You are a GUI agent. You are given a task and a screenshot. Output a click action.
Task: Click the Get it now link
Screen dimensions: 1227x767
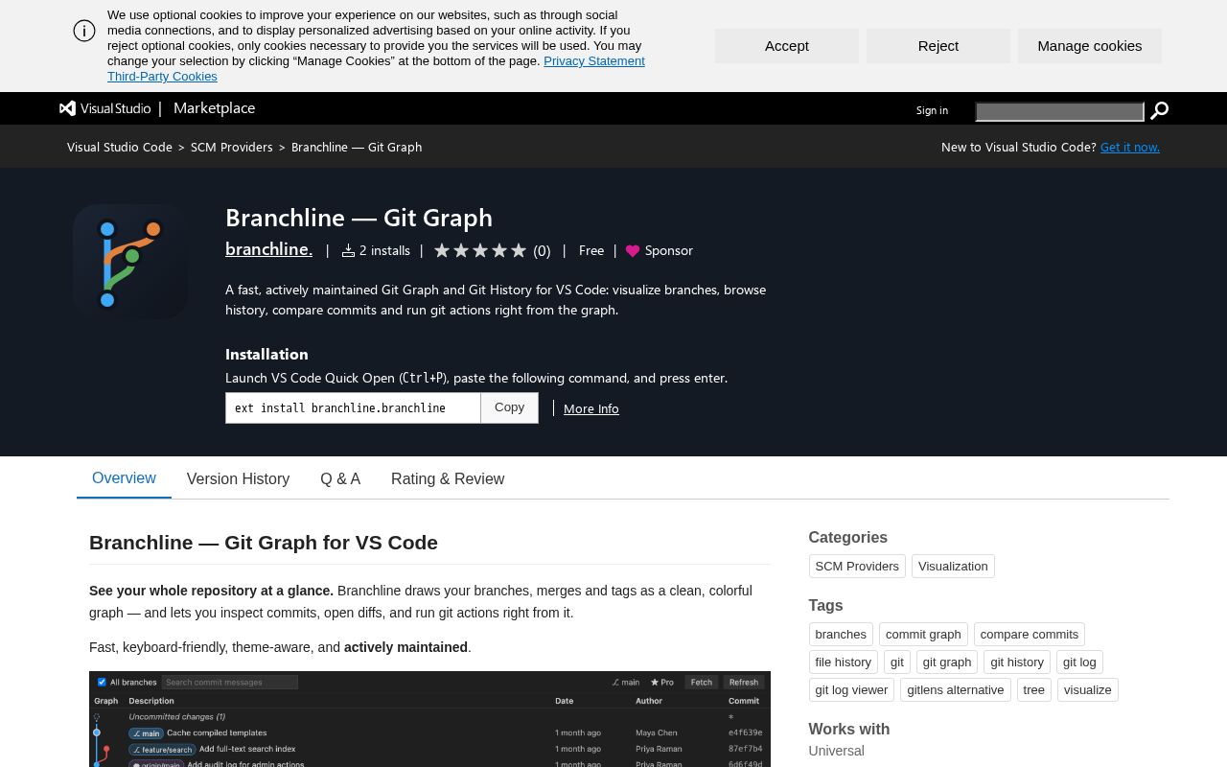click(1130, 147)
